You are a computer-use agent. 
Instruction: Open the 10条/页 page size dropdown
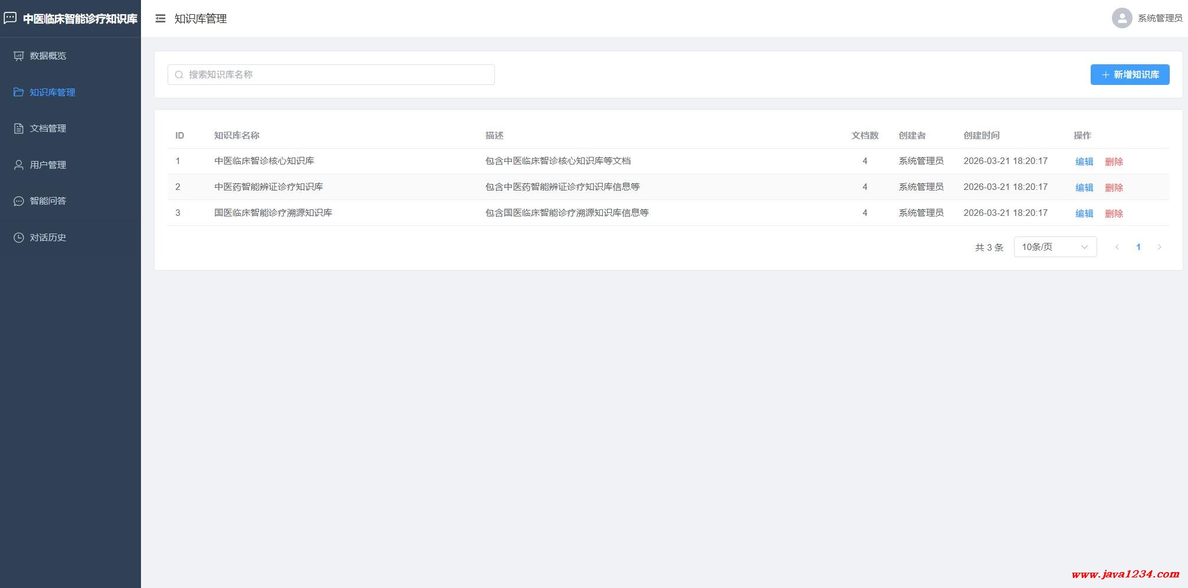pos(1055,247)
